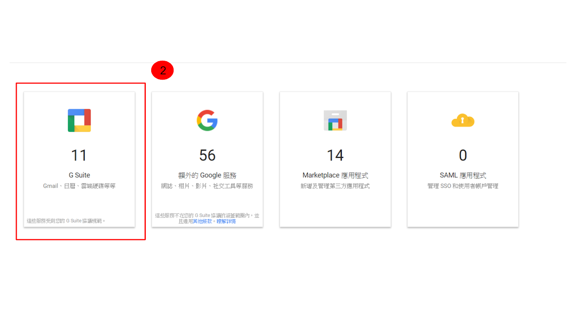Click the number 11 service count
Image resolution: width=576 pixels, height=324 pixels.
[79, 156]
